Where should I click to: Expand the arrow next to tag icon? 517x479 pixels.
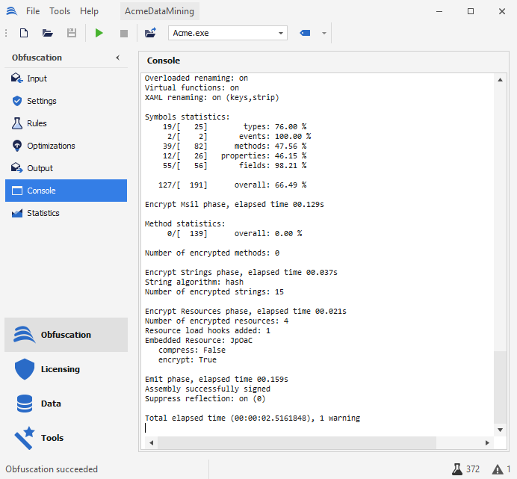323,33
